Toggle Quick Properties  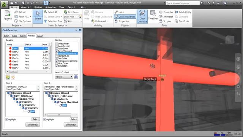(x=125, y=17)
